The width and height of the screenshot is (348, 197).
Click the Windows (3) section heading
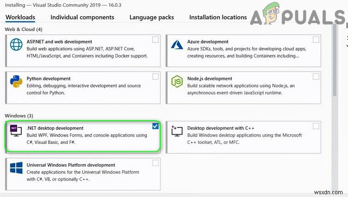(19, 116)
